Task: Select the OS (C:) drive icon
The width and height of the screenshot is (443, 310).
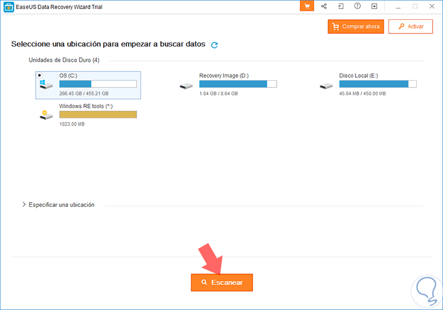Action: click(46, 84)
